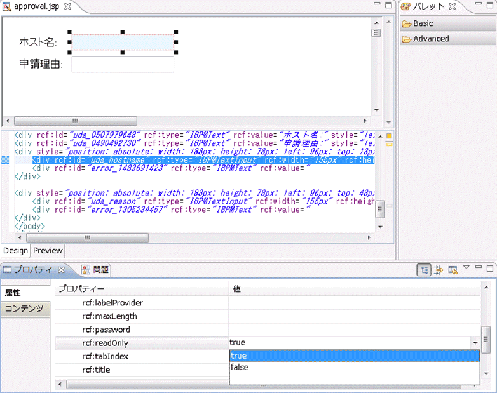The width and height of the screenshot is (497, 393).
Task: Select the 属性 side tab
Action: (x=25, y=293)
